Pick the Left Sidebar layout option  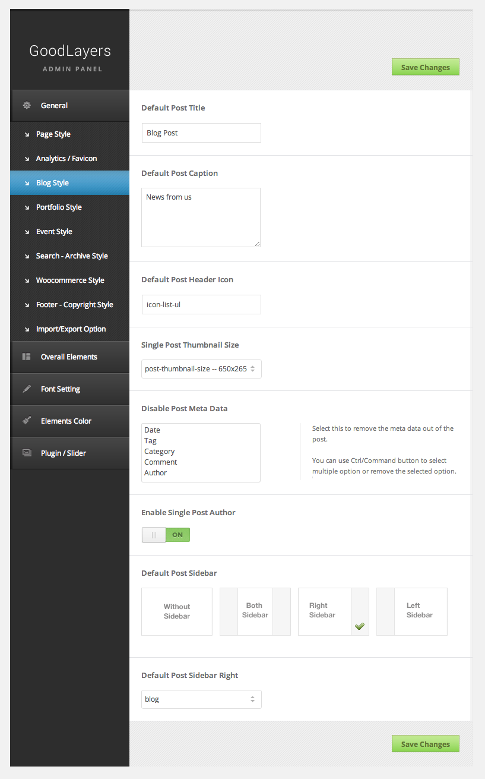point(412,611)
